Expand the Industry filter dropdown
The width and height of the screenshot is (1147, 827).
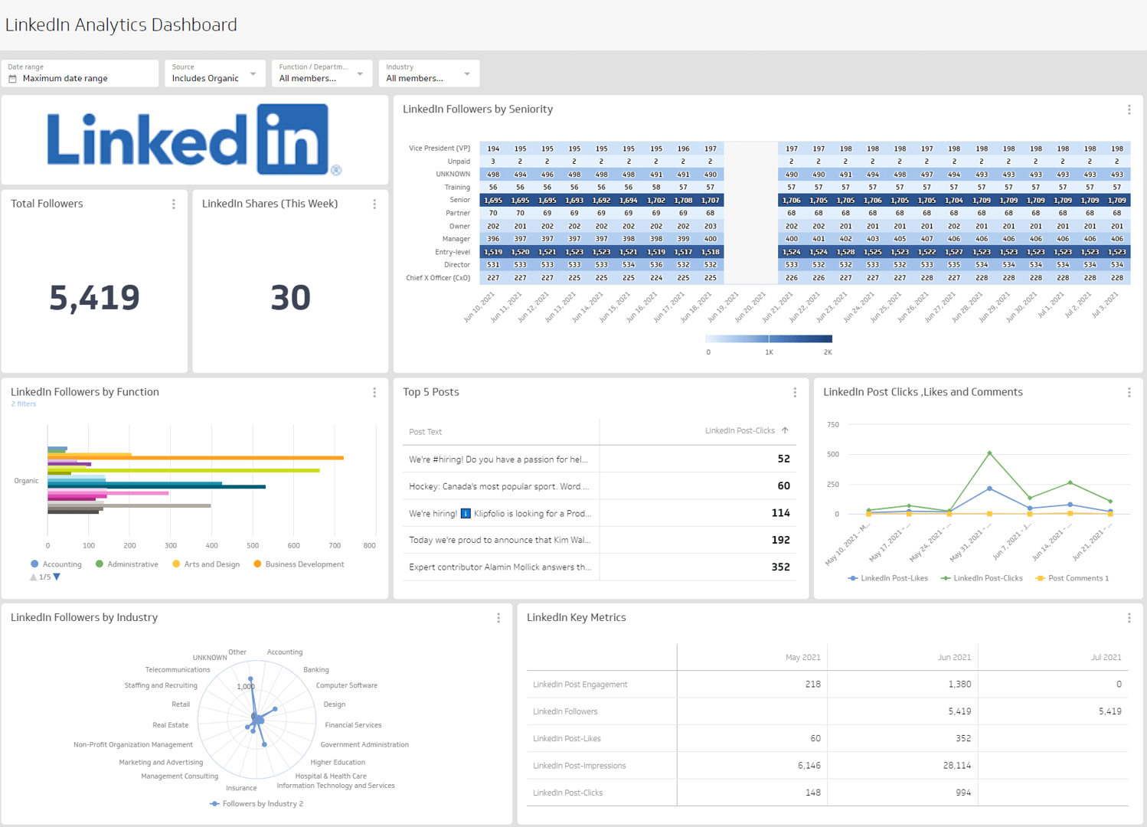coord(429,74)
